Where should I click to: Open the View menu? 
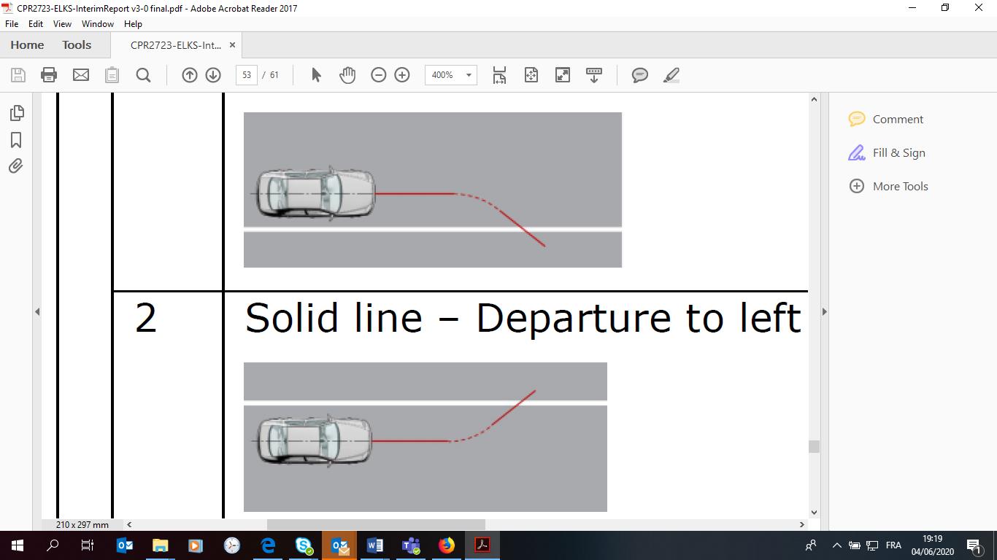[x=62, y=24]
